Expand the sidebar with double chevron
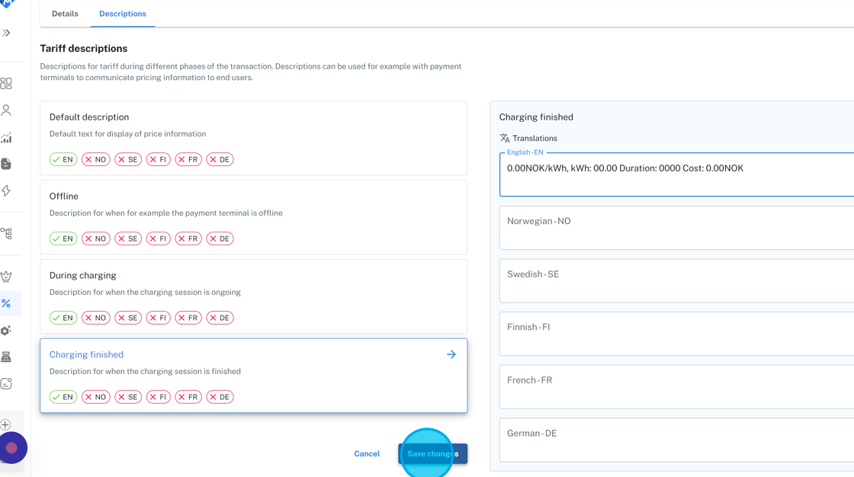 [6, 33]
